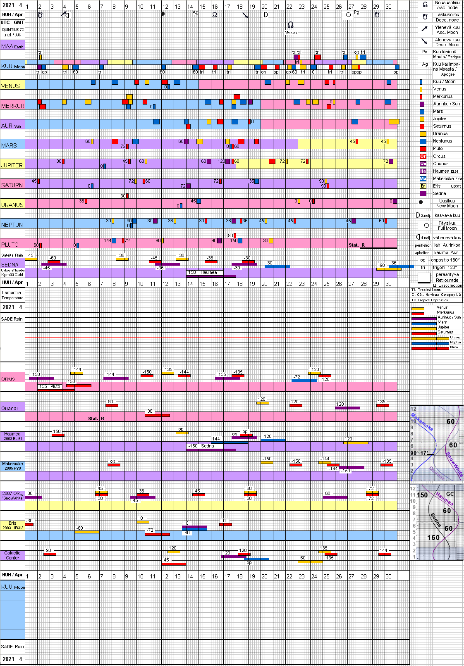Viewport: 464px width, 666px height.
Task: Select the Haumea 'Ha' legend icon
Action: 423,171
